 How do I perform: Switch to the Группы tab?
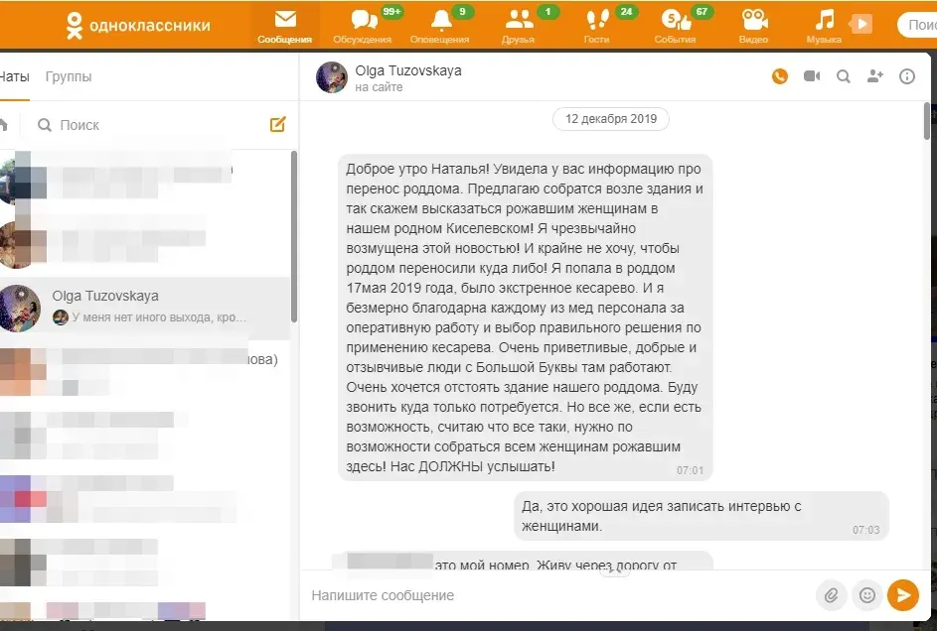click(69, 76)
